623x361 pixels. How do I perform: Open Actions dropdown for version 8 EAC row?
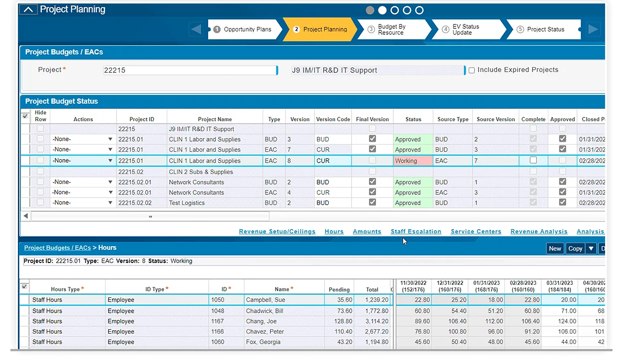coord(110,161)
